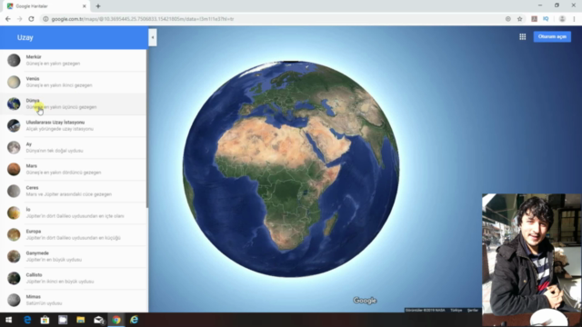Image resolution: width=582 pixels, height=327 pixels.
Task: Click the Merkür label text
Action: click(34, 56)
